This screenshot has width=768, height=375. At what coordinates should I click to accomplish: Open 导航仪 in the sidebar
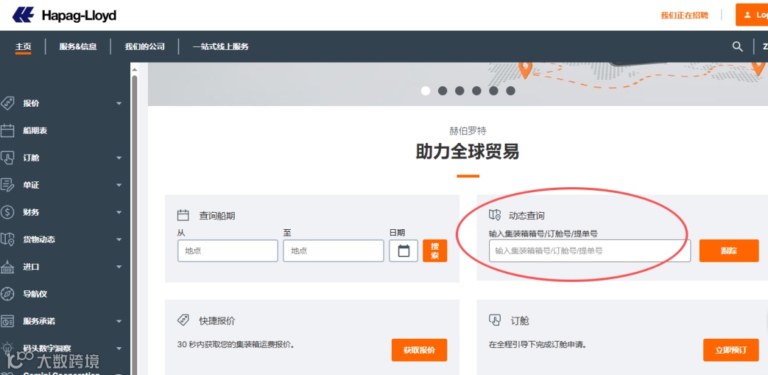35,294
